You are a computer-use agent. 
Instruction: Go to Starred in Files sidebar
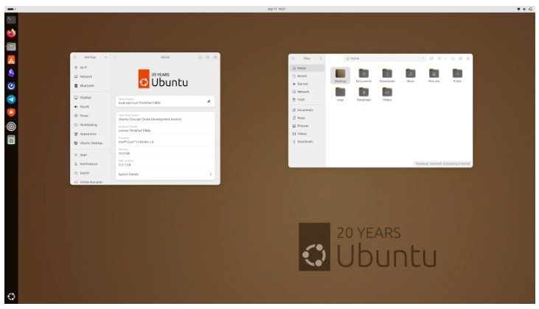[x=304, y=84]
